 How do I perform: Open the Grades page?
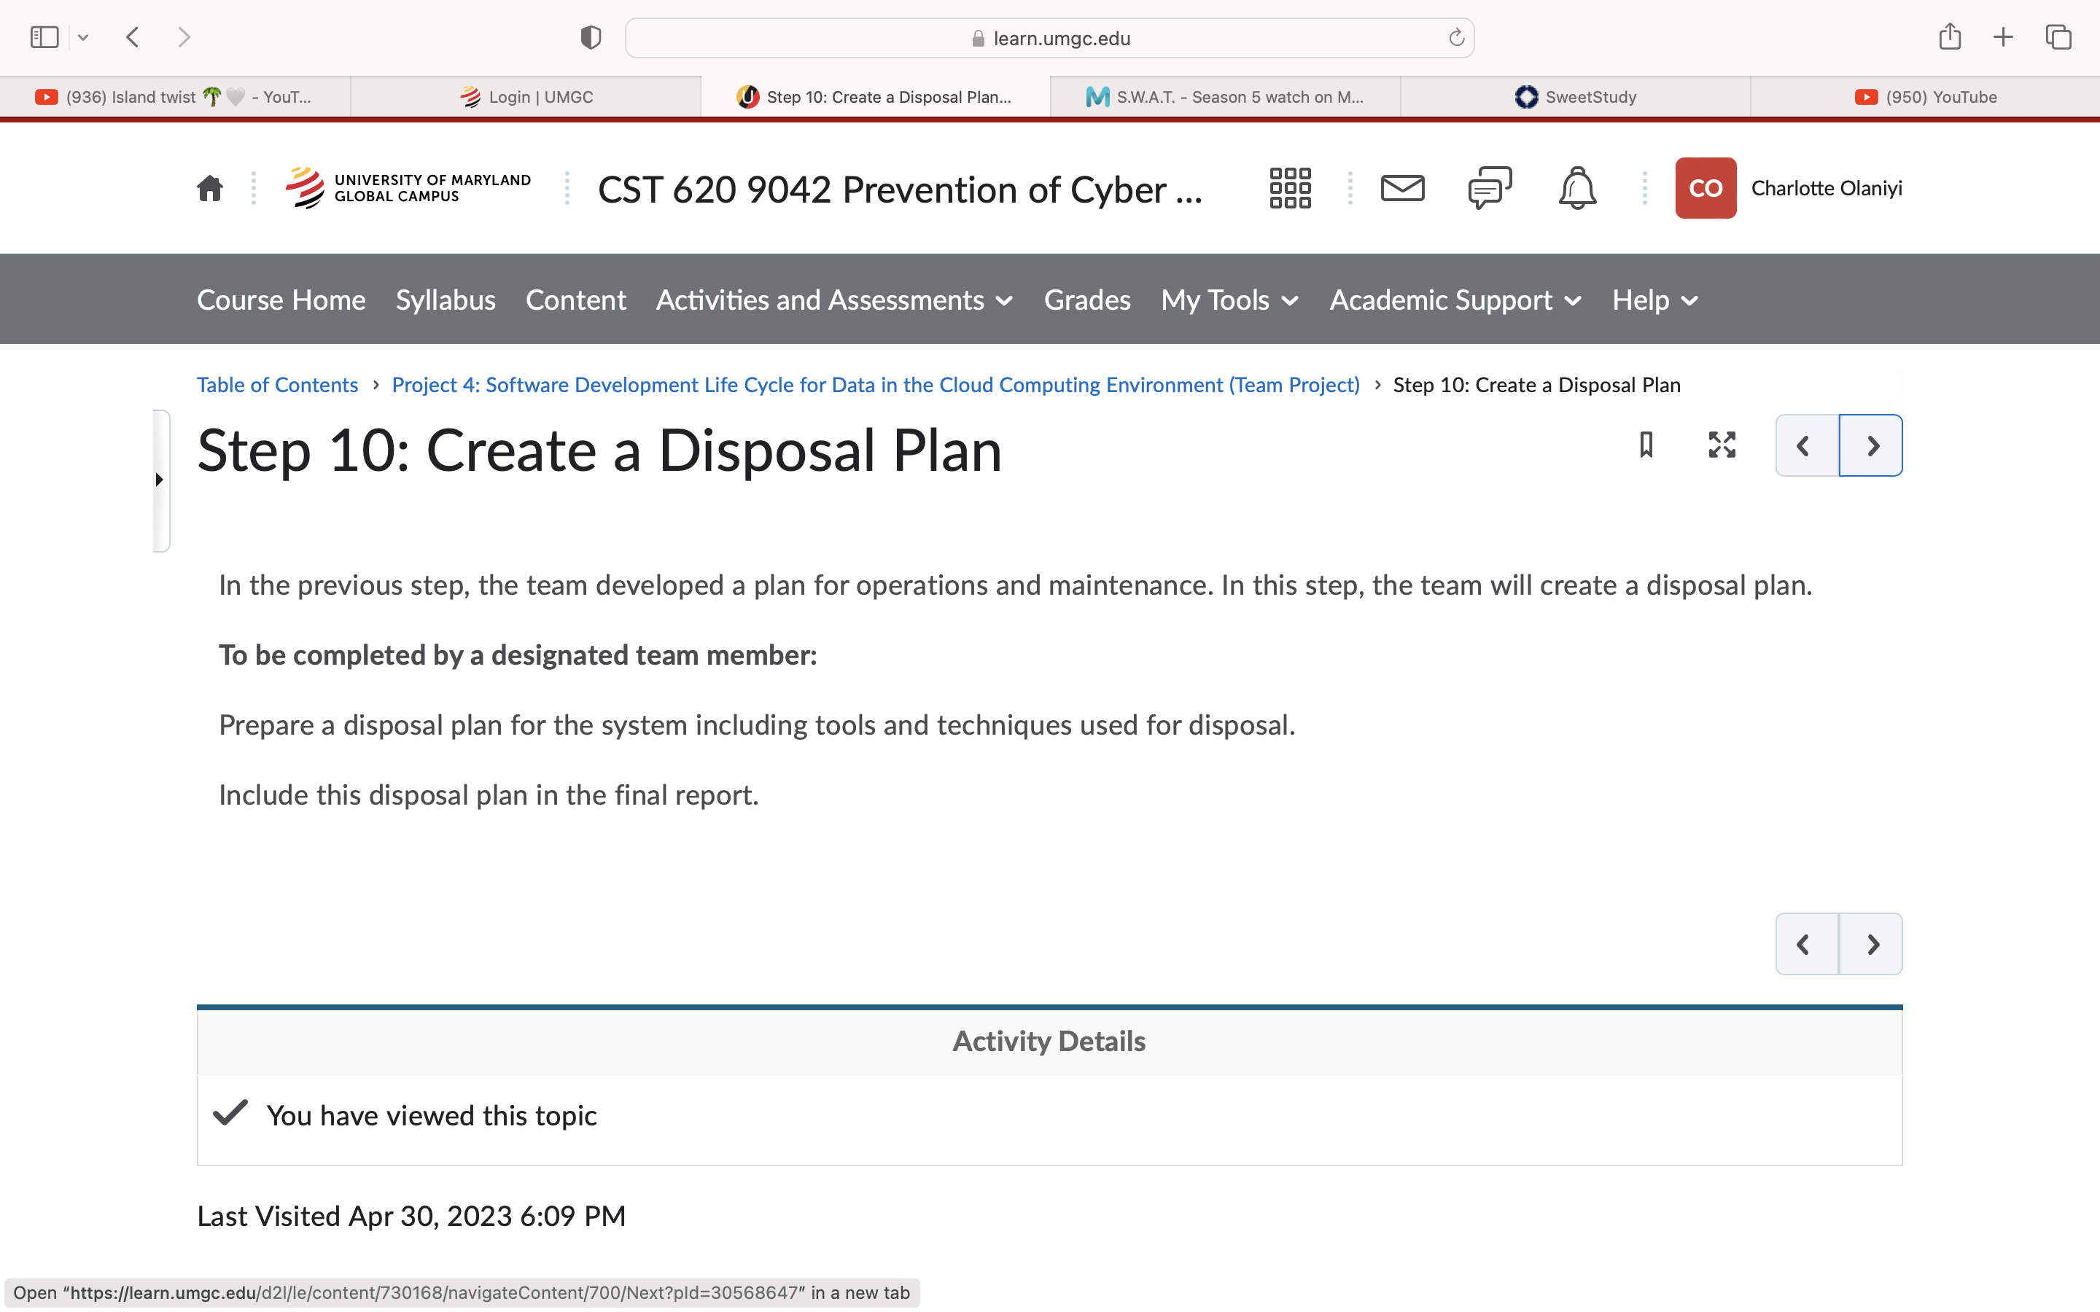[x=1086, y=300]
